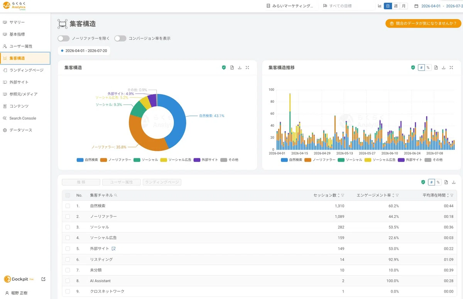The width and height of the screenshot is (463, 299).
Task: Sort the table by 平均滞在時間
Action: 448,195
